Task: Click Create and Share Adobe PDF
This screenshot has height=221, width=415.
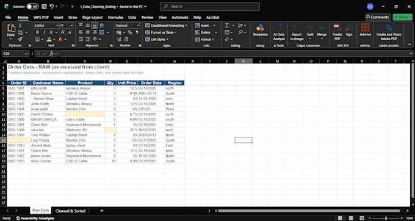Action: tap(389, 32)
